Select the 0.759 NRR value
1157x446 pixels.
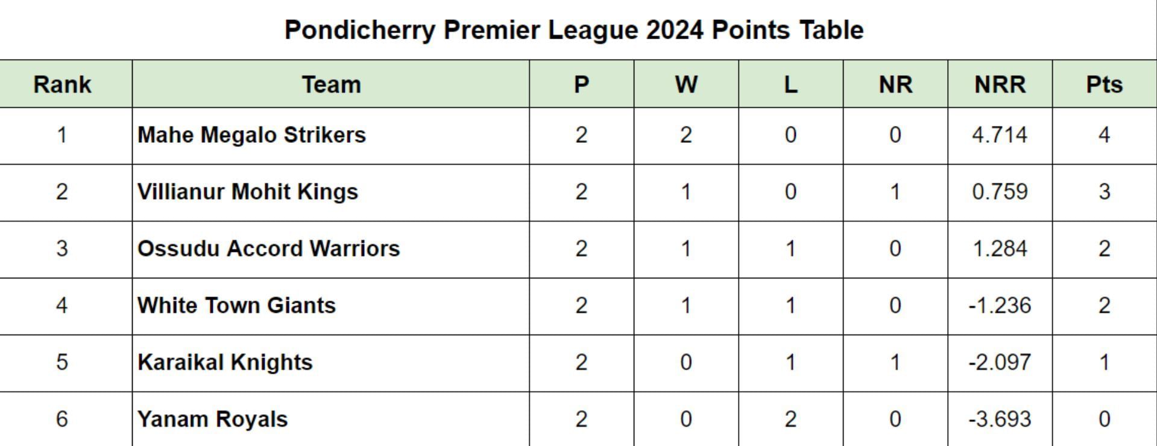pyautogui.click(x=1000, y=192)
